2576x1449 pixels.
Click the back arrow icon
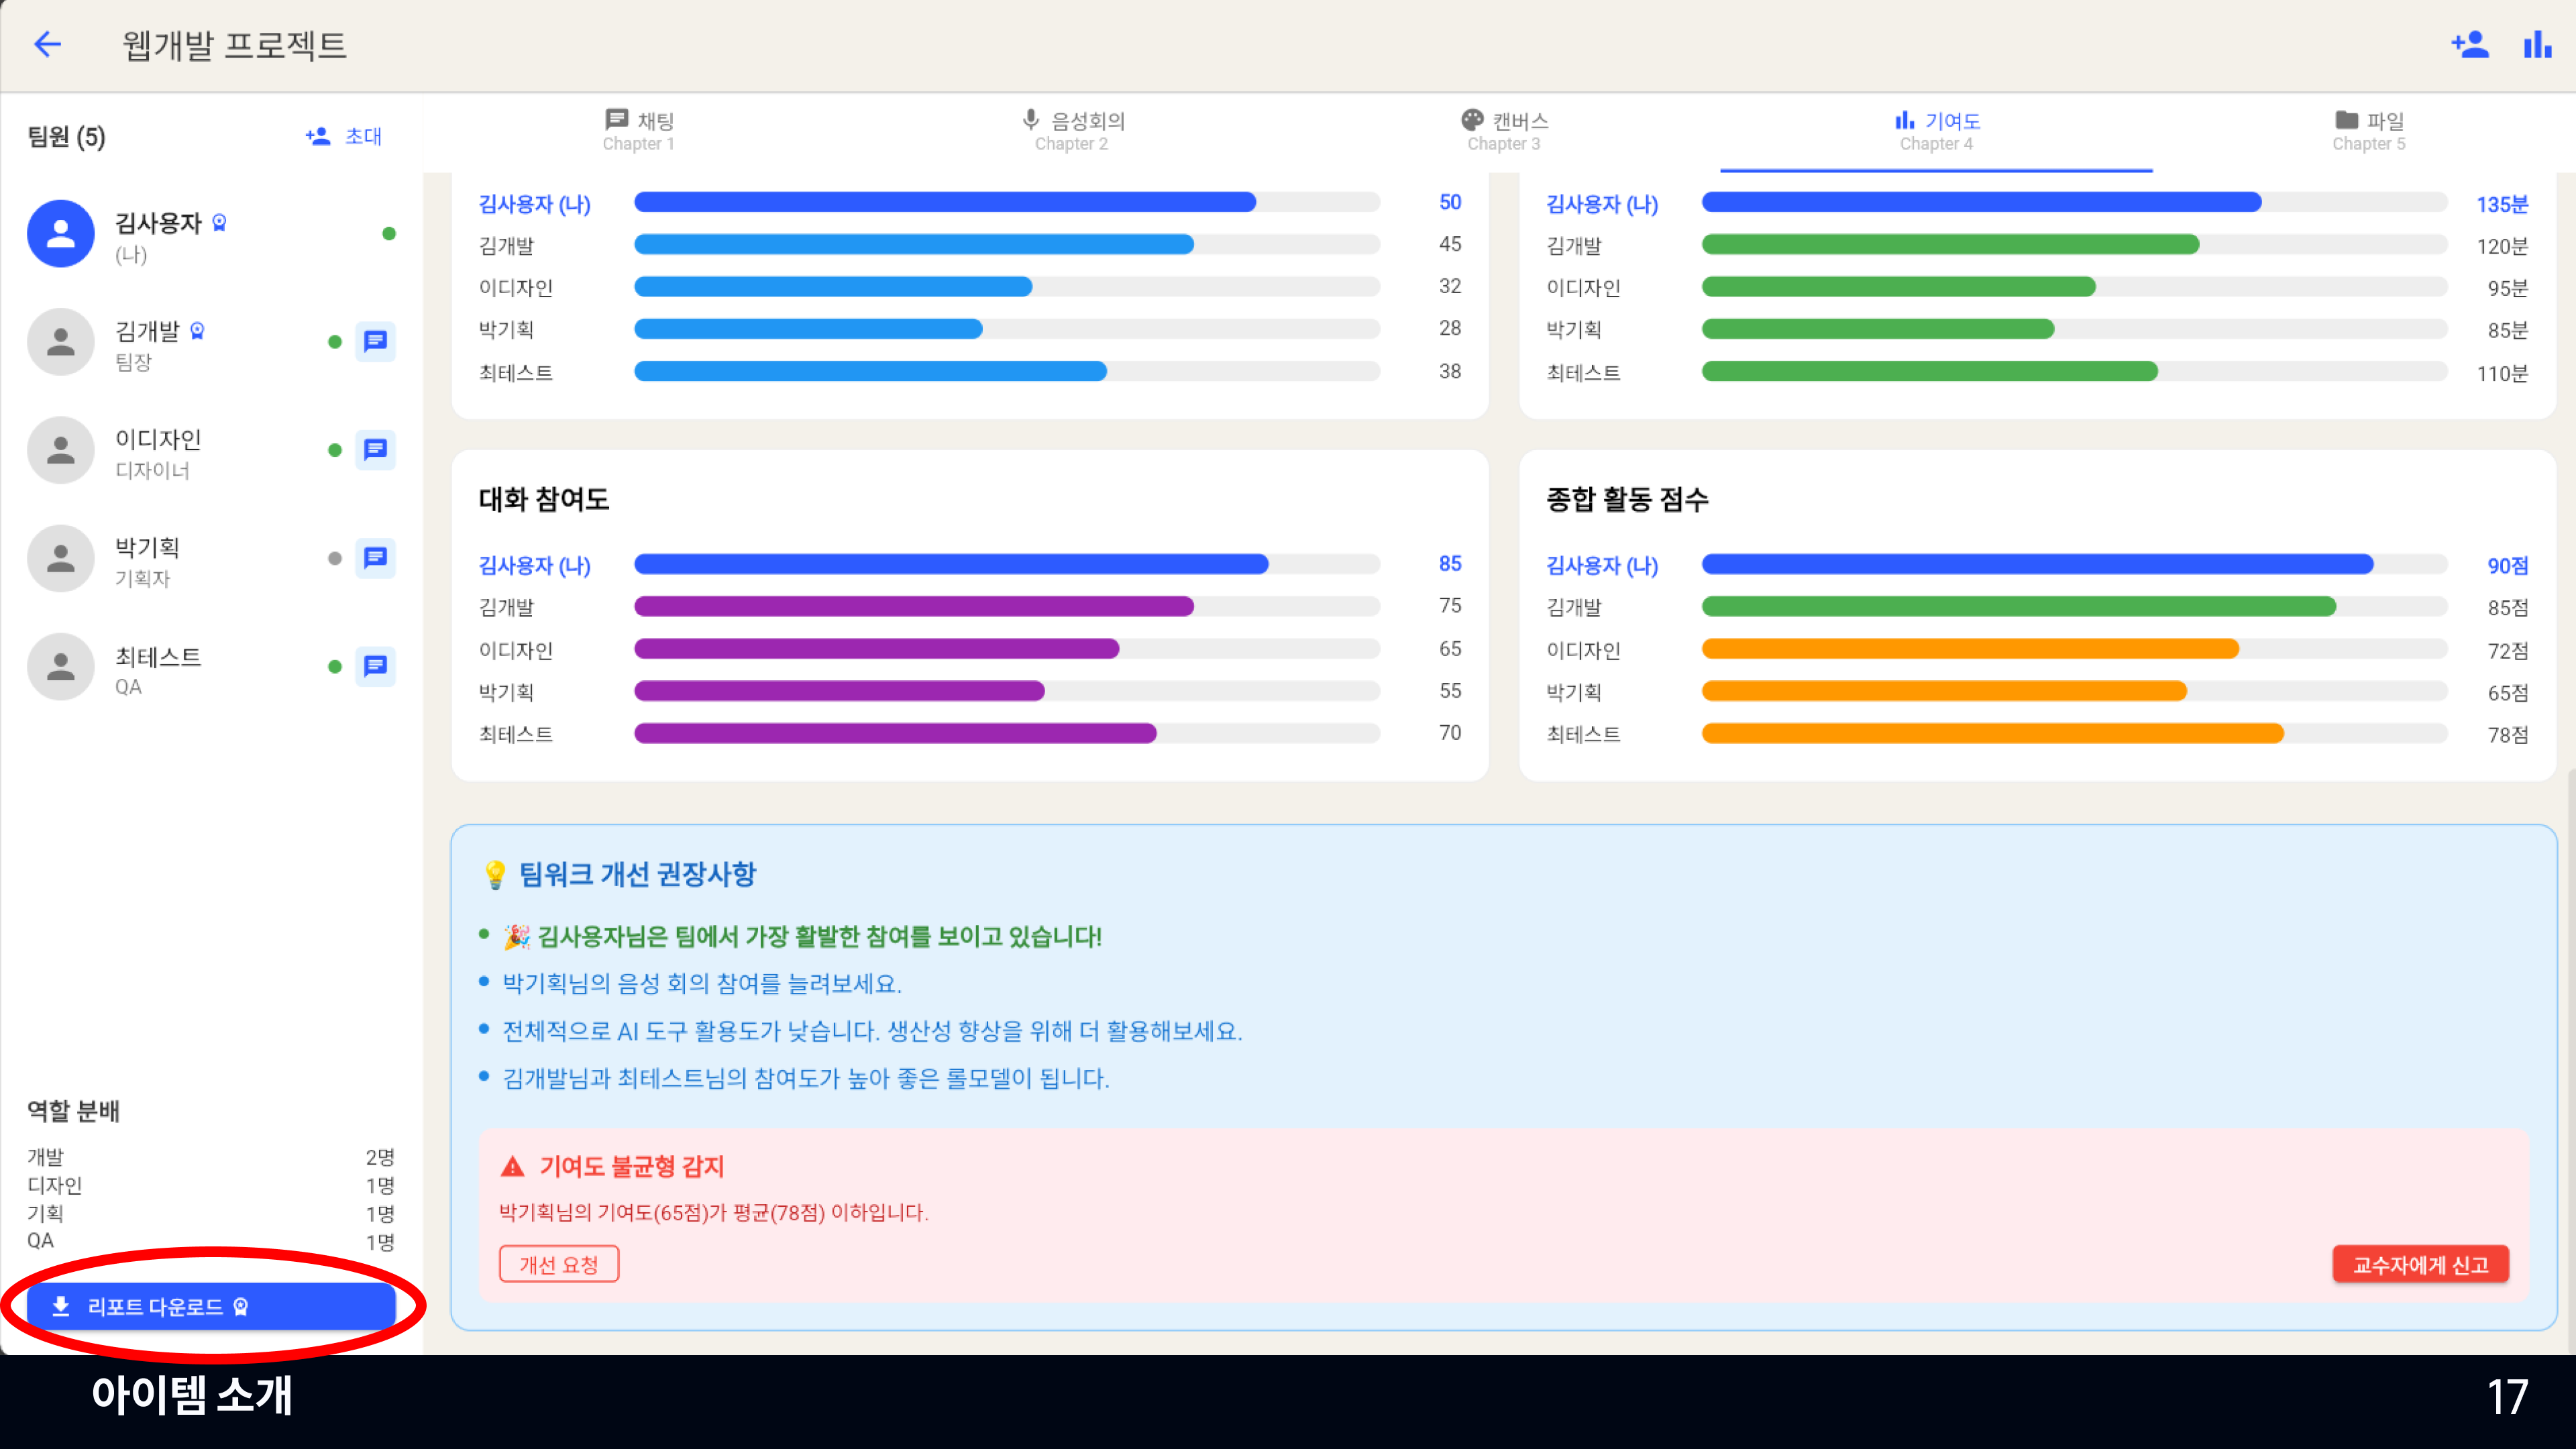pos(47,44)
